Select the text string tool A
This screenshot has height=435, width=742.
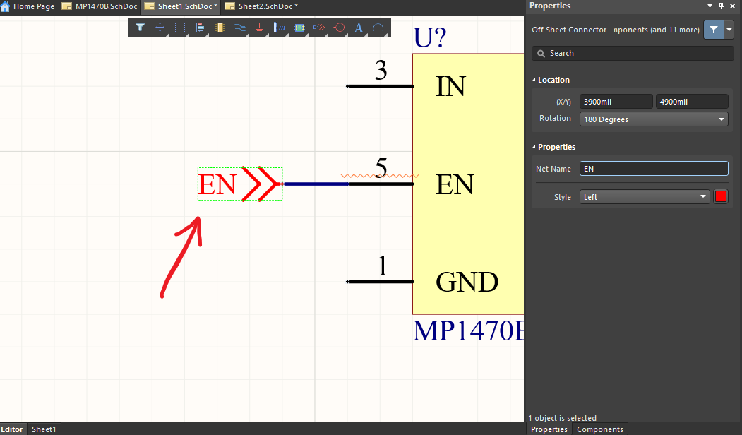(x=359, y=28)
